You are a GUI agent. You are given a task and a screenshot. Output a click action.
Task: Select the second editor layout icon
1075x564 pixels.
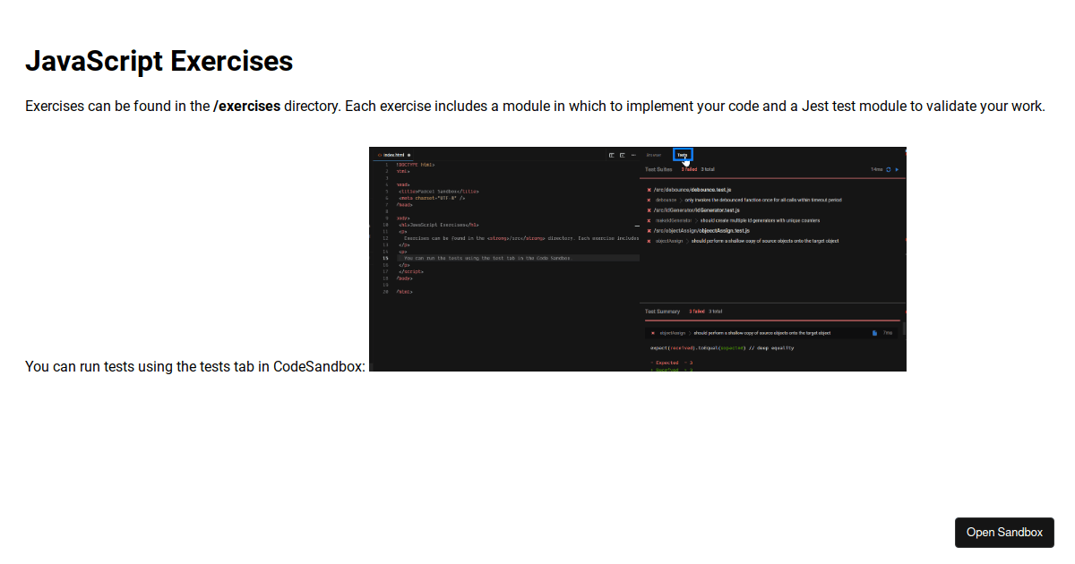click(622, 156)
